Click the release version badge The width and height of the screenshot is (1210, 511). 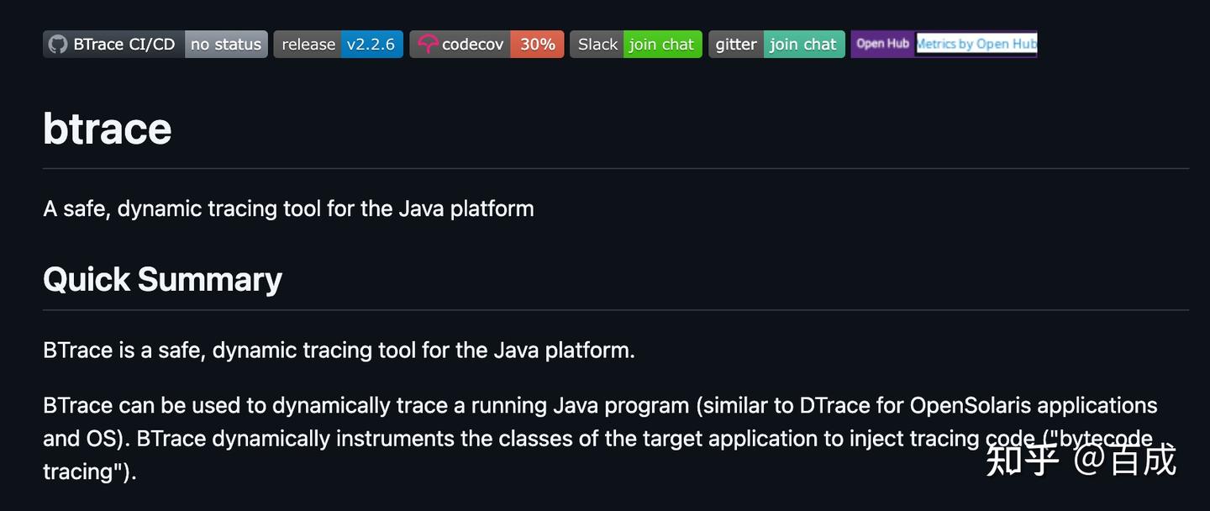[339, 44]
